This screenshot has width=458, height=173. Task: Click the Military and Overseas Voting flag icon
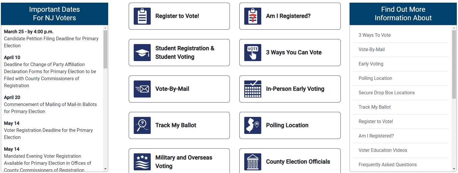point(142,162)
